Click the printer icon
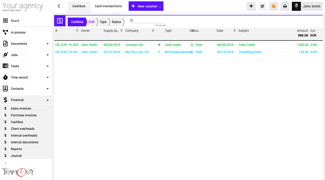The width and height of the screenshot is (325, 180). [285, 6]
